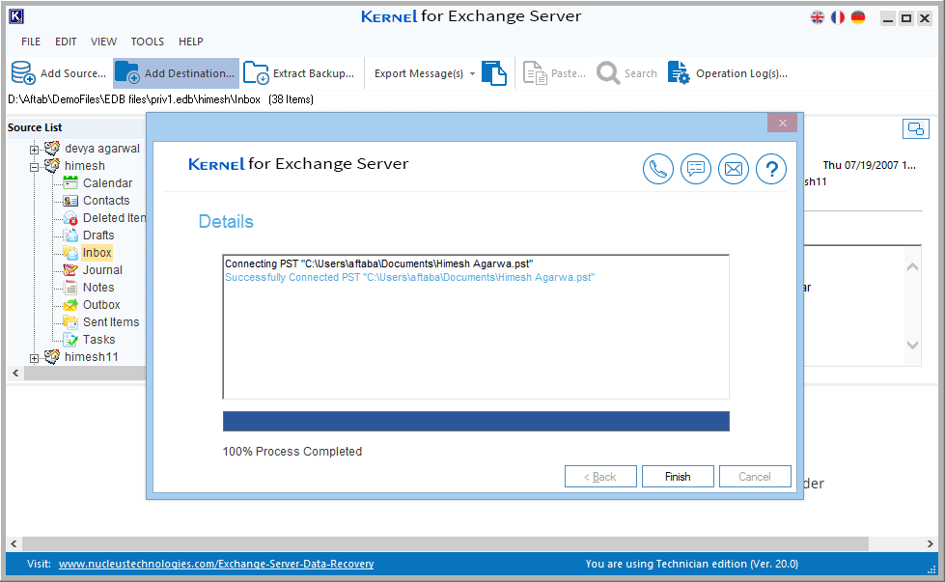945x582 pixels.
Task: Click the Calendar folder icon
Action: point(70,182)
